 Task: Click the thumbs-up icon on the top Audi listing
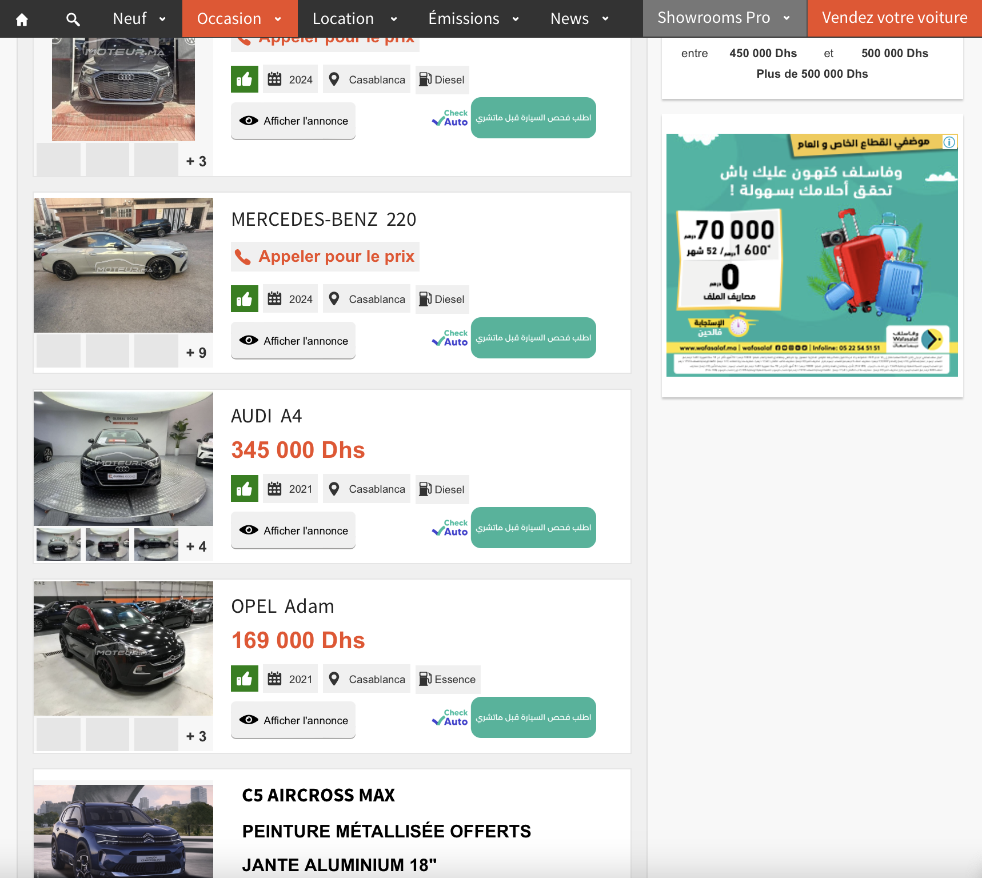click(244, 79)
